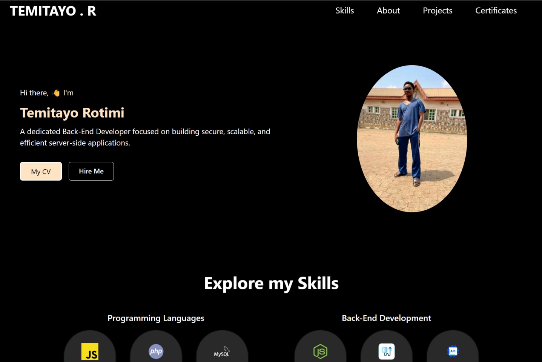542x362 pixels.
Task: Click the Temitayo Rotimi name heading
Action: click(x=72, y=113)
